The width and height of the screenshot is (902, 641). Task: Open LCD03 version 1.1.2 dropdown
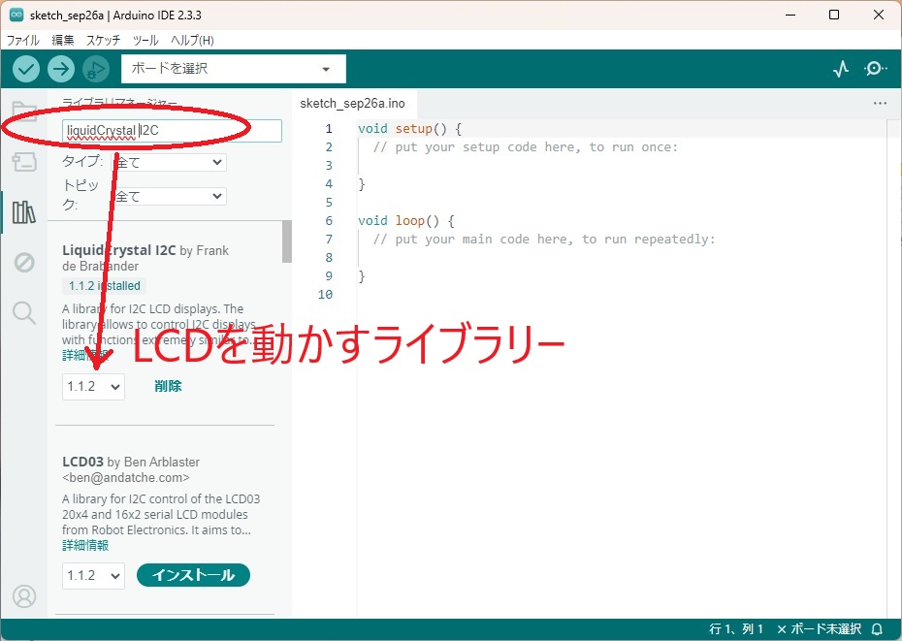coord(93,575)
